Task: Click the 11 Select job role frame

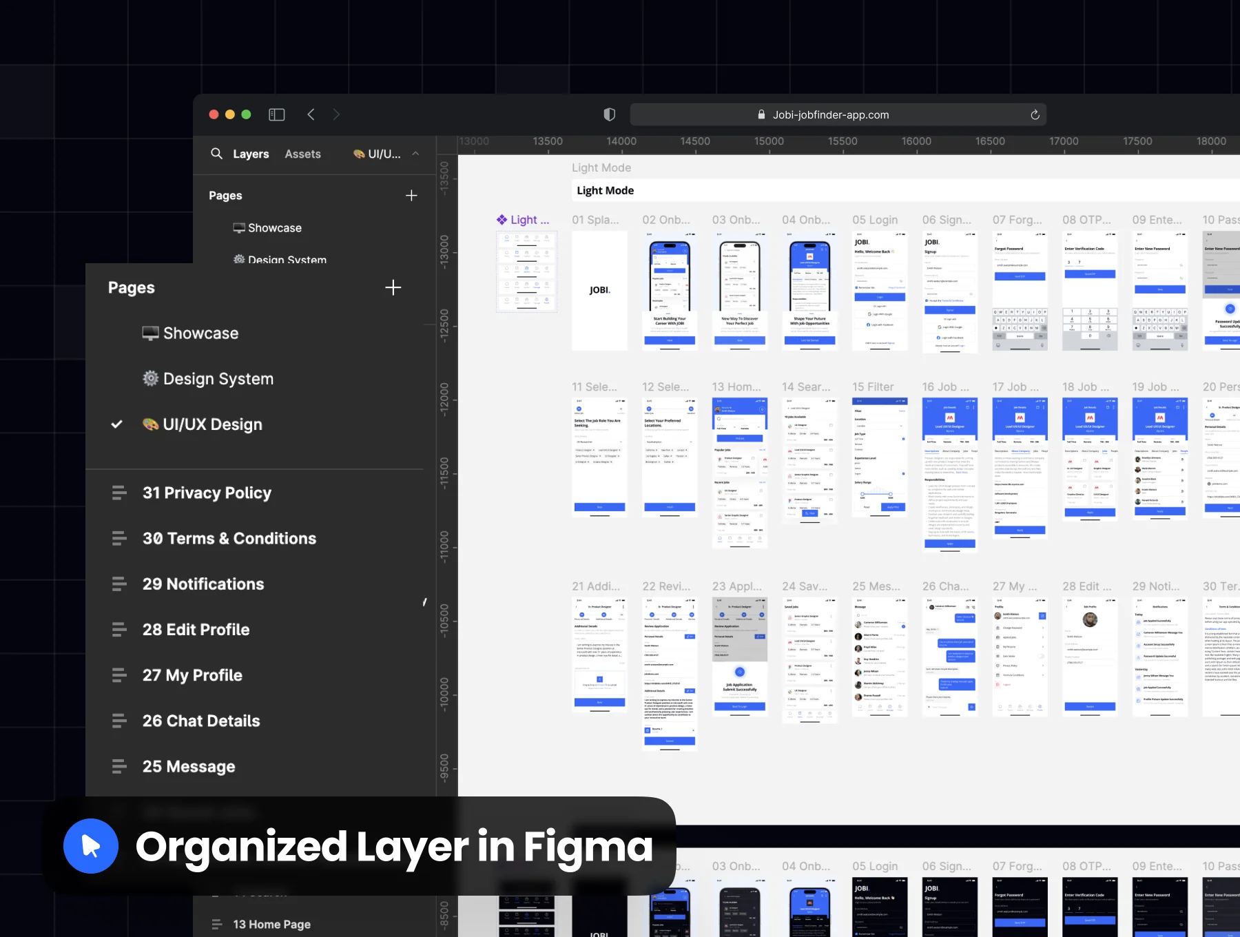Action: 599,457
